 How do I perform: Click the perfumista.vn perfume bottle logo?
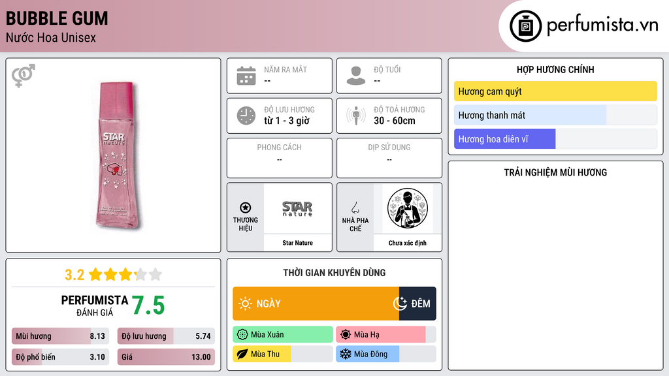click(x=525, y=26)
